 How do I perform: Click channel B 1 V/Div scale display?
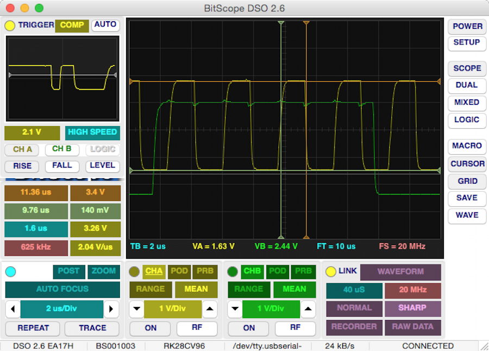click(x=271, y=309)
